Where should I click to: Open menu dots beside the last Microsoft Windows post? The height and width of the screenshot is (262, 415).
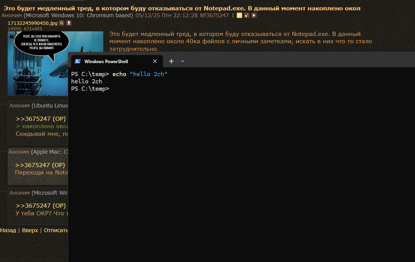[x=3, y=191]
